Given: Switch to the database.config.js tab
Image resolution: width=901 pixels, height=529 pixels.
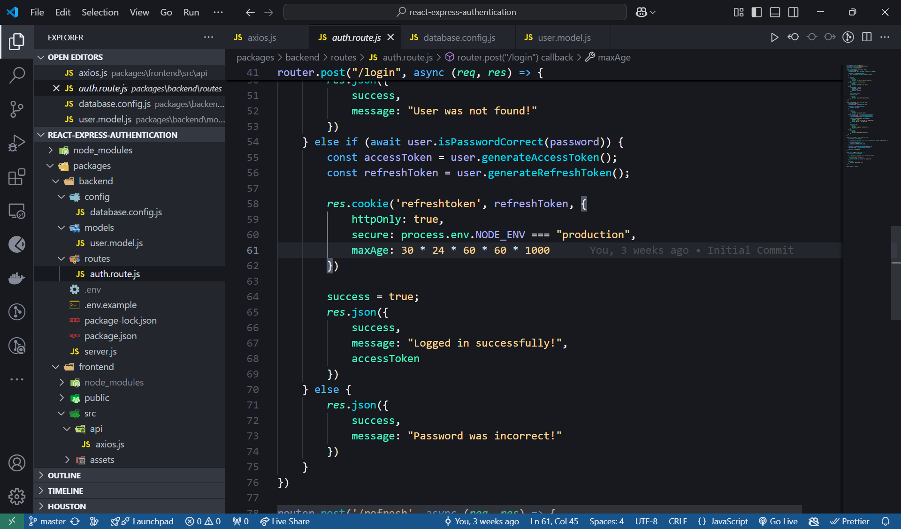Looking at the screenshot, I should point(459,38).
